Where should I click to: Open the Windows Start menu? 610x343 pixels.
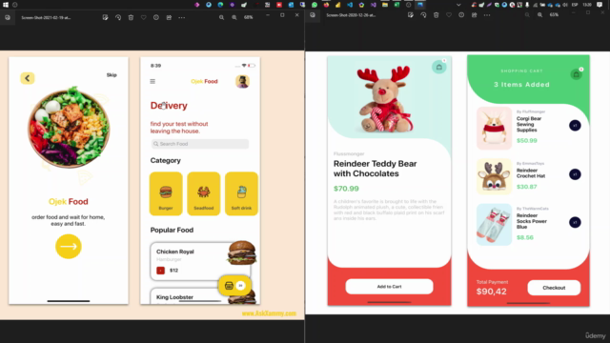pos(6,5)
